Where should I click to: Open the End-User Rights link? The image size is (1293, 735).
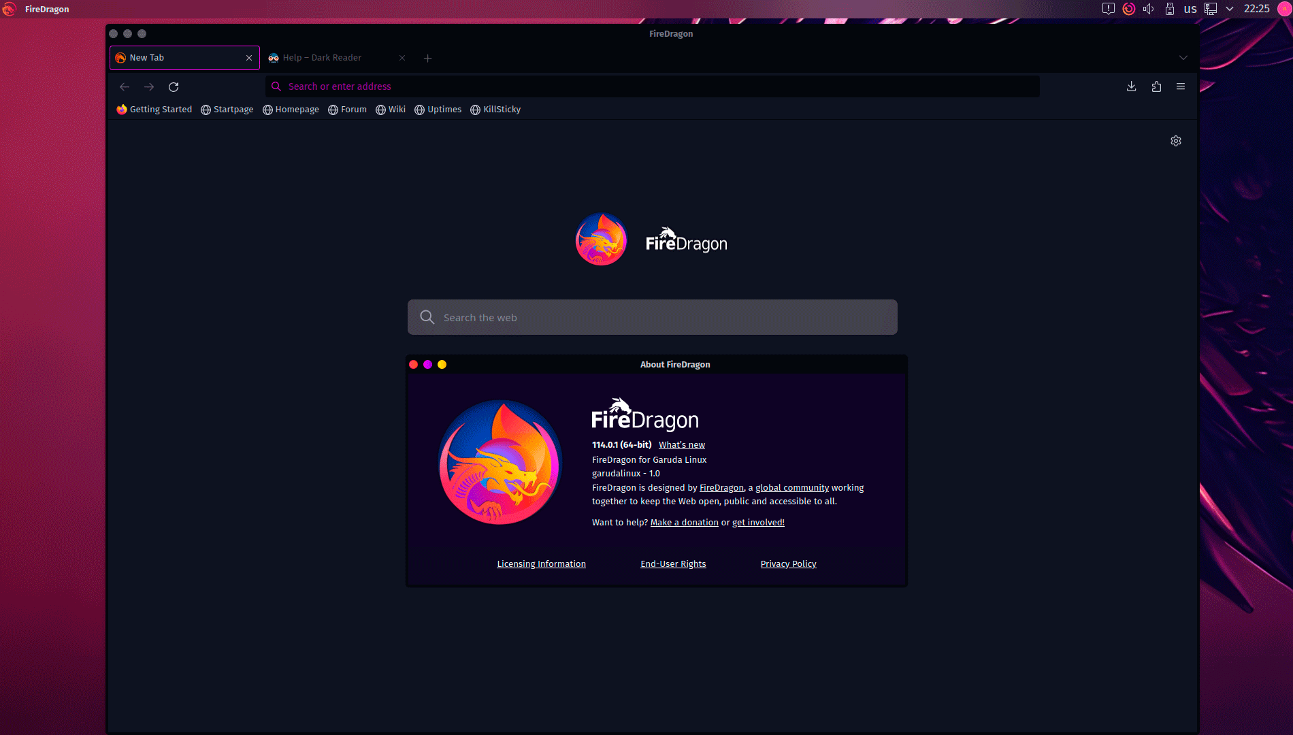673,564
